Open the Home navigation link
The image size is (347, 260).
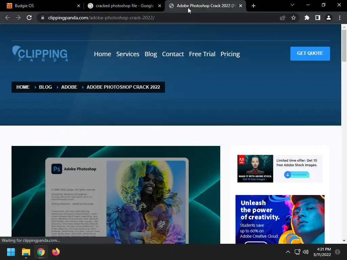(x=102, y=54)
